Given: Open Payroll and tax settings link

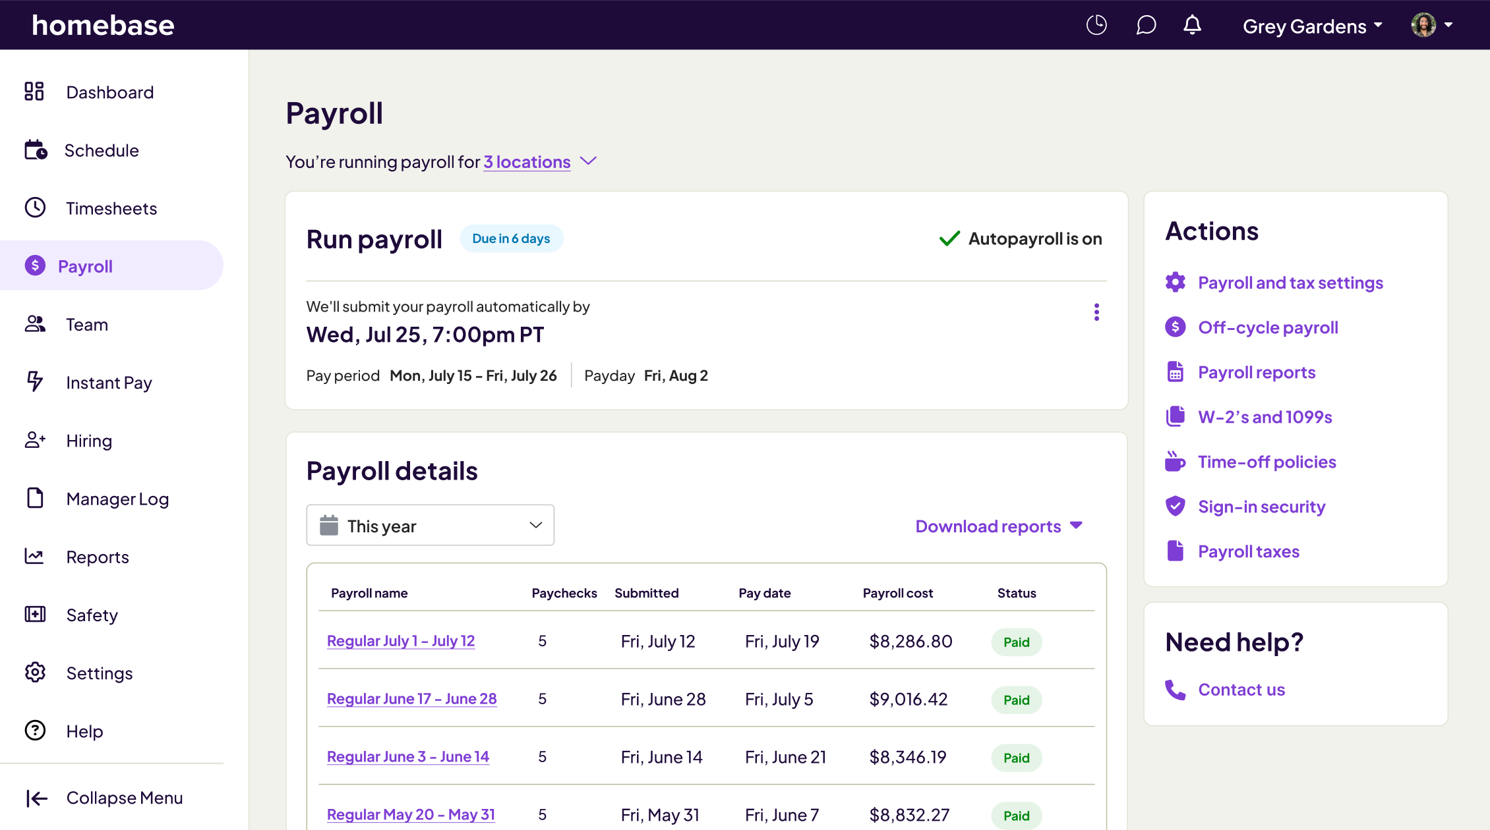Looking at the screenshot, I should (1290, 283).
